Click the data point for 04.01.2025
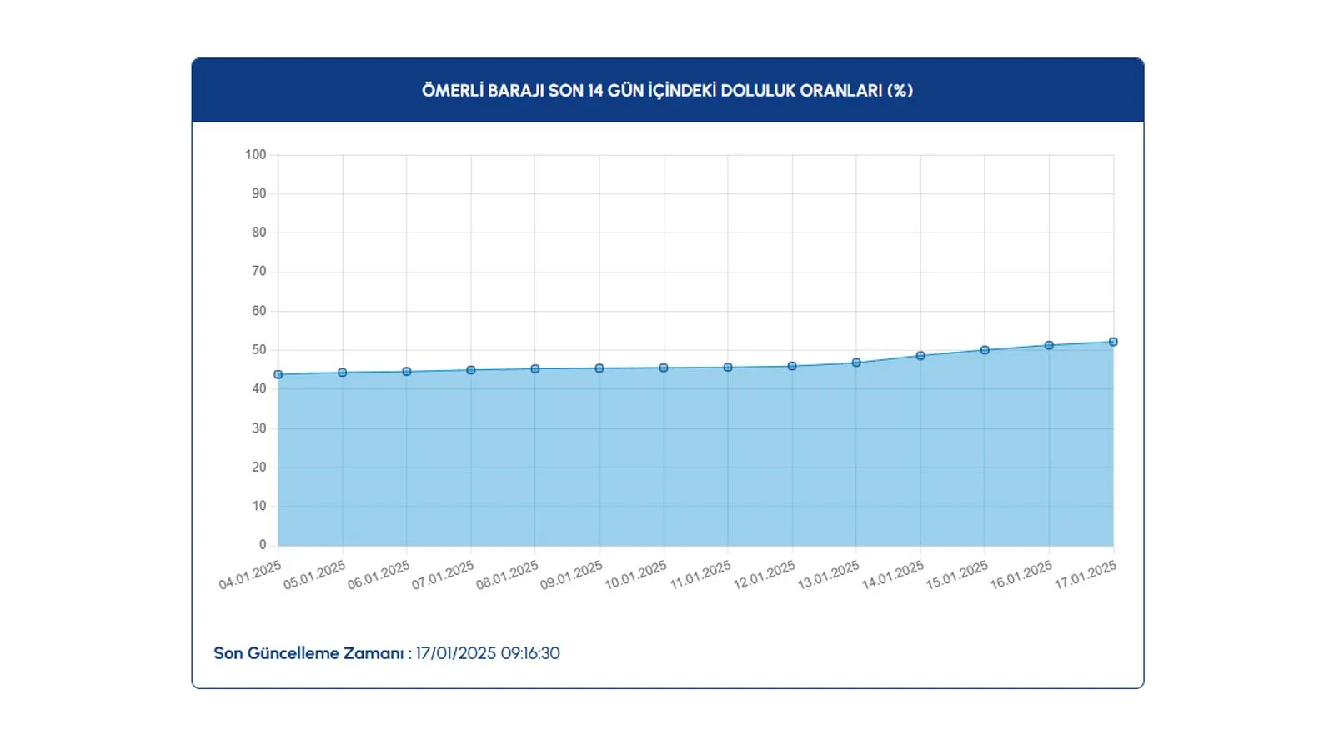Screen dimensions: 1334x750 (278, 375)
